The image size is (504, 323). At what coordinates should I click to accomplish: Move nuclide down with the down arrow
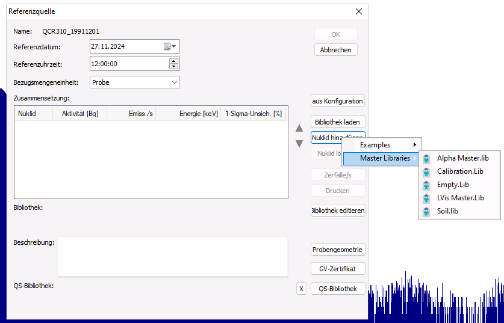click(x=299, y=144)
